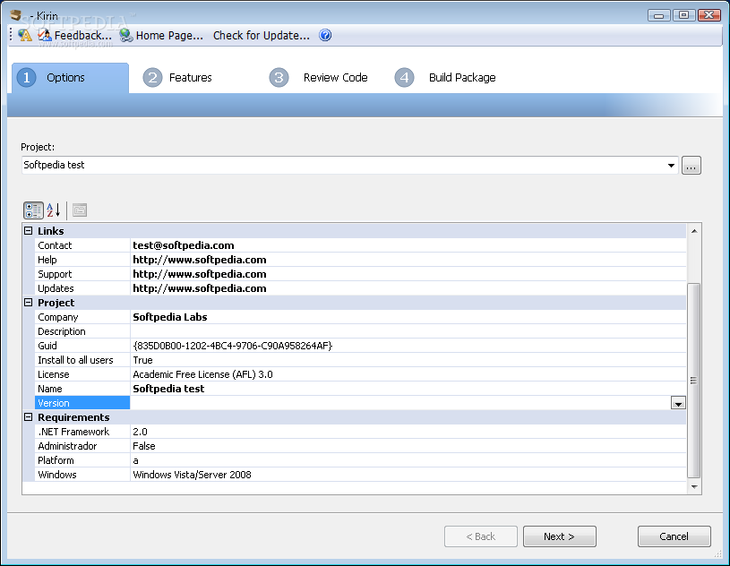This screenshot has width=730, height=566.
Task: Close the Kirin window
Action: [x=709, y=15]
